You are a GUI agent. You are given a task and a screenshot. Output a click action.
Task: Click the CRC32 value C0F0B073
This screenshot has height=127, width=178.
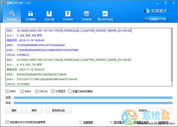(23, 55)
